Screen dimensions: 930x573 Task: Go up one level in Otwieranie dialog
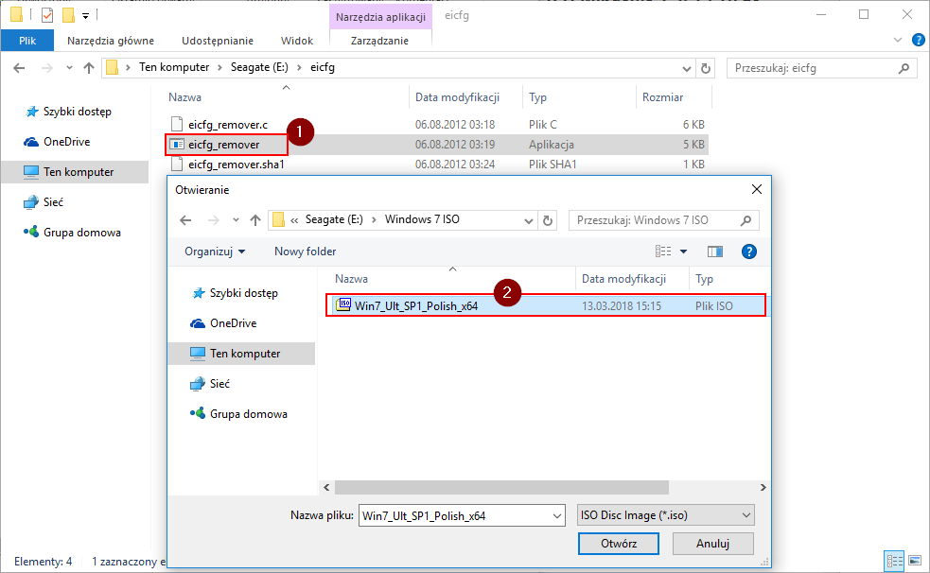click(255, 220)
